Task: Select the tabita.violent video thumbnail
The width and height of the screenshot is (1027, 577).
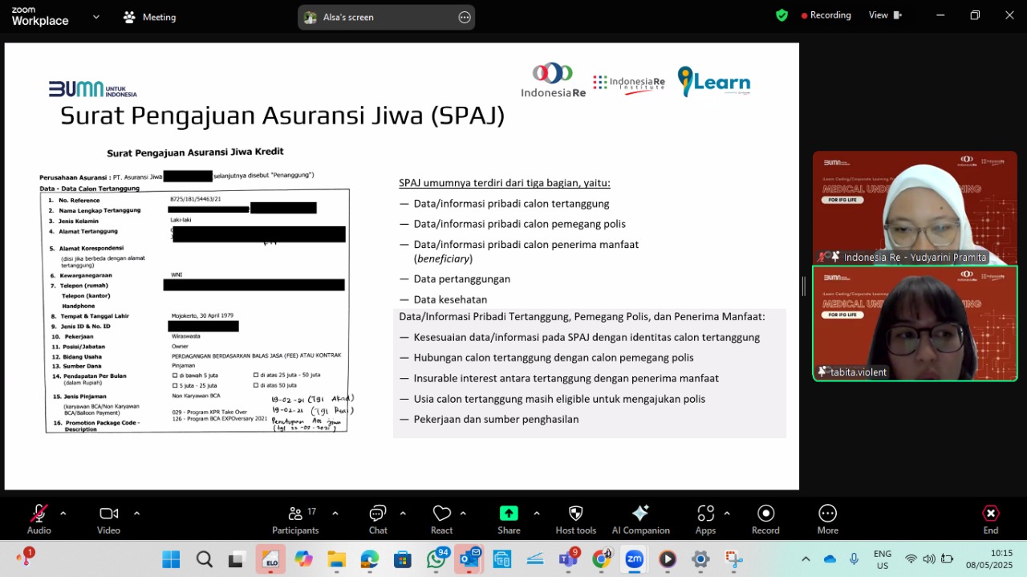Action: coord(915,323)
